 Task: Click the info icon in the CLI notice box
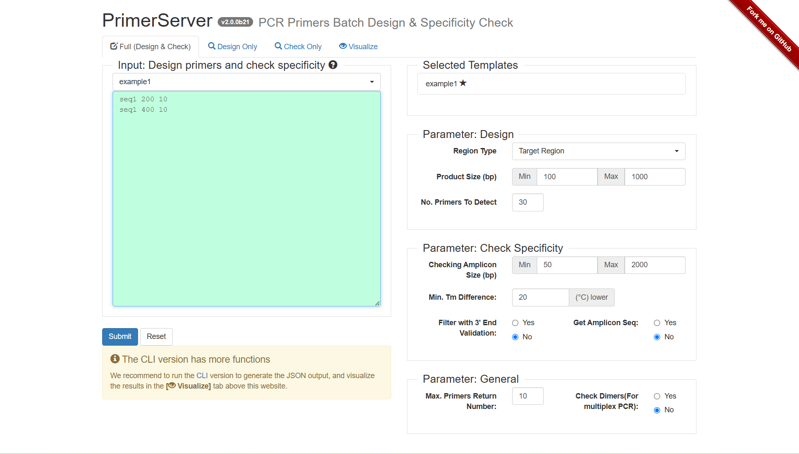click(x=114, y=359)
